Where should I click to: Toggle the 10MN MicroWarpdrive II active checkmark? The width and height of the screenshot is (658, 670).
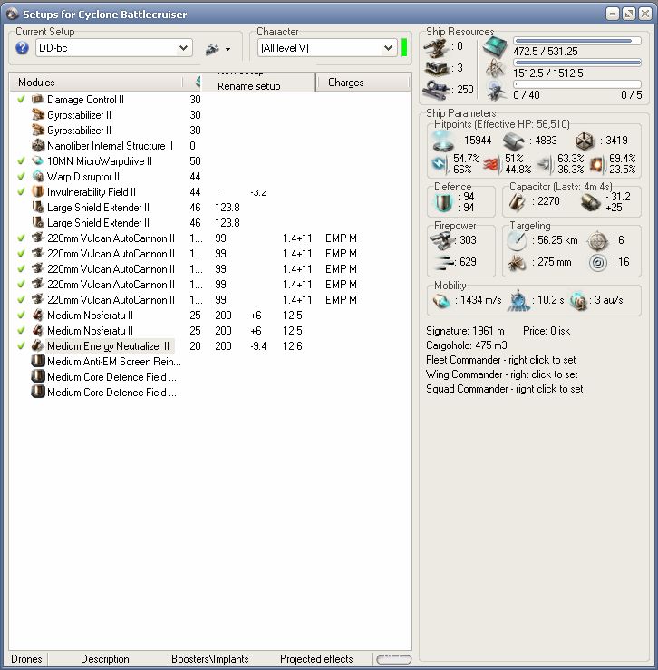[x=21, y=161]
